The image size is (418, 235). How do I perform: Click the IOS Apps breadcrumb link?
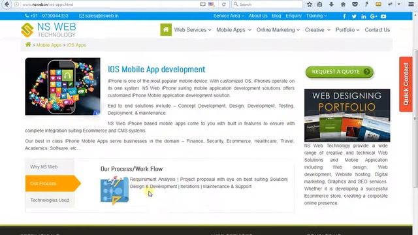coord(76,45)
